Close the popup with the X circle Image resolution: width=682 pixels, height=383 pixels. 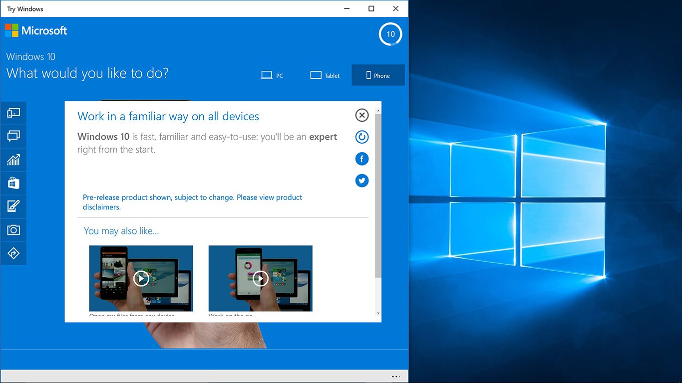click(362, 115)
